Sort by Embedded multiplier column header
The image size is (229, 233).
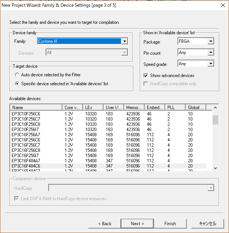[x=155, y=108]
